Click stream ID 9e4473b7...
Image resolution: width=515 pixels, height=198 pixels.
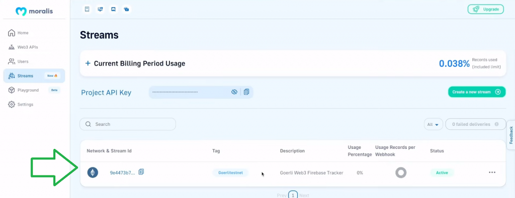pyautogui.click(x=122, y=173)
